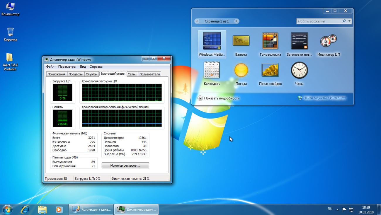Click the Монитор ресурсов button
This screenshot has height=215, width=381.
[x=125, y=165]
